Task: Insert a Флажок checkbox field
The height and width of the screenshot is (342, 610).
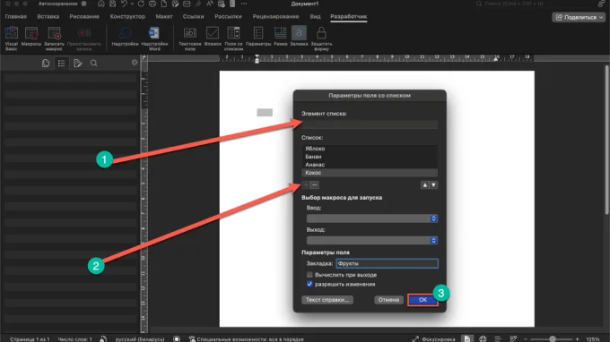Action: 213,38
